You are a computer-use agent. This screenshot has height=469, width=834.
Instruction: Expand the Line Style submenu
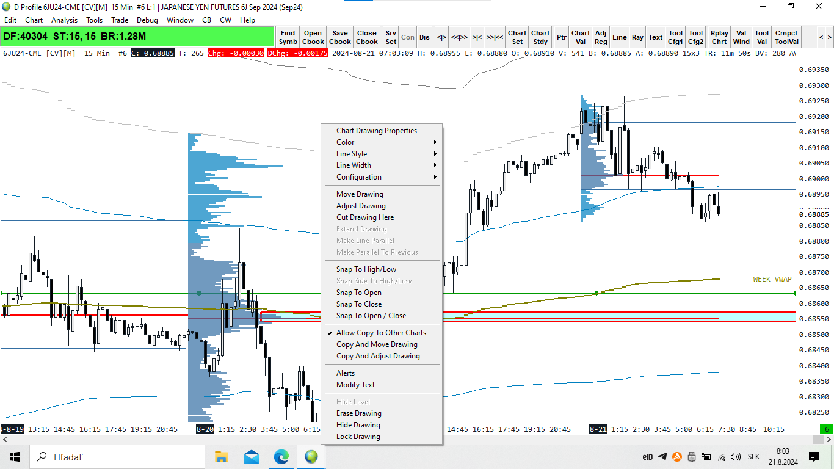coord(382,154)
